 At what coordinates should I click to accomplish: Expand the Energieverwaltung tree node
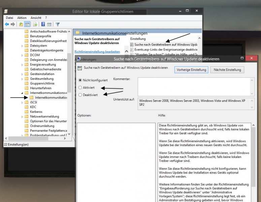(22, 65)
